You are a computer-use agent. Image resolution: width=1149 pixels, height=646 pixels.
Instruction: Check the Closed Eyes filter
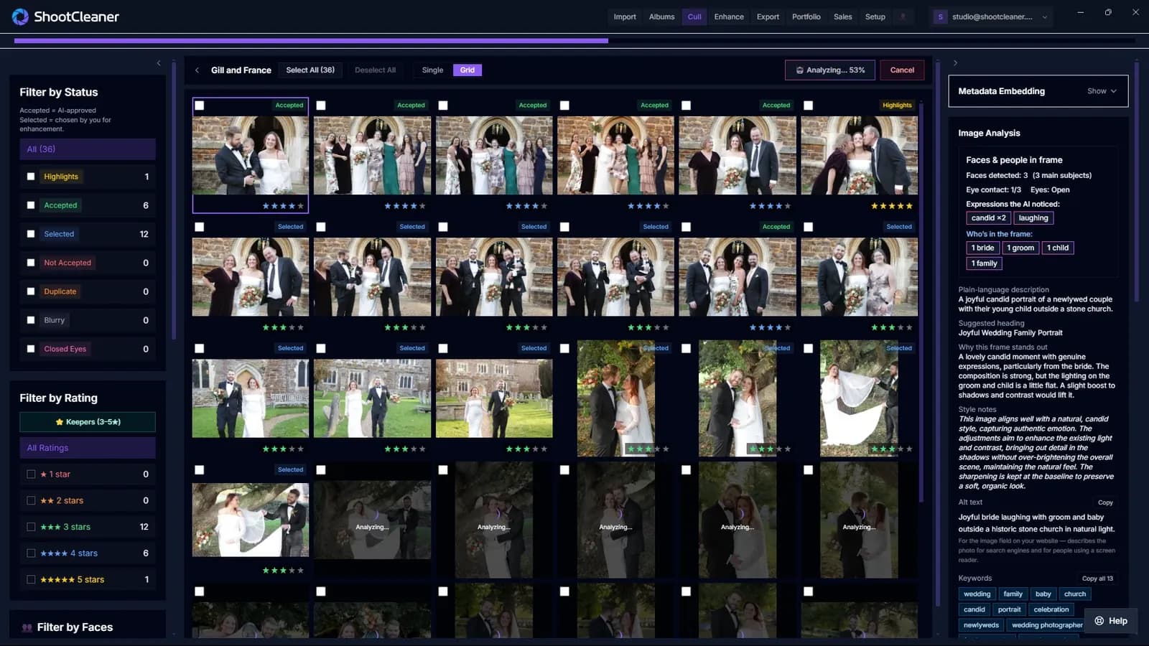[x=31, y=349]
